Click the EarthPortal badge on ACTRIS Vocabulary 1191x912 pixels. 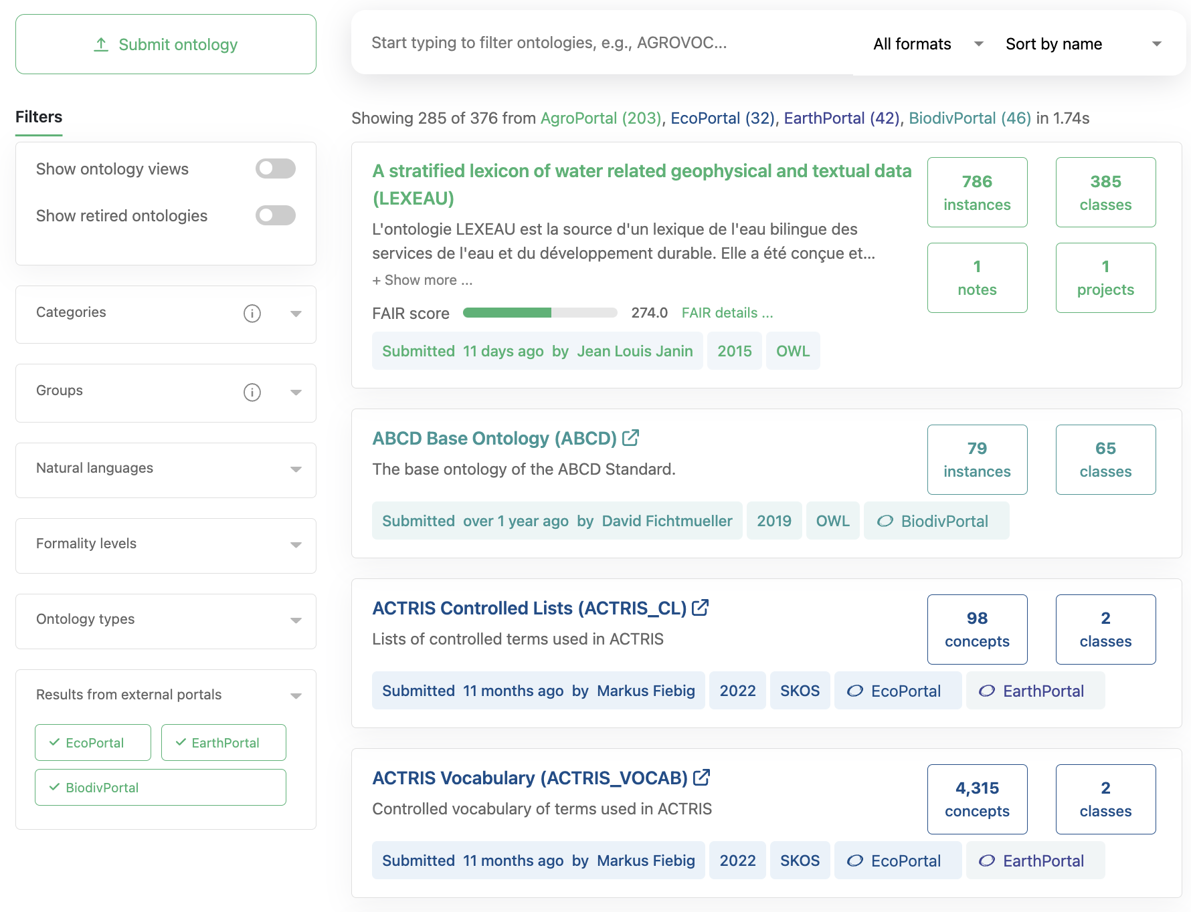pos(1035,861)
